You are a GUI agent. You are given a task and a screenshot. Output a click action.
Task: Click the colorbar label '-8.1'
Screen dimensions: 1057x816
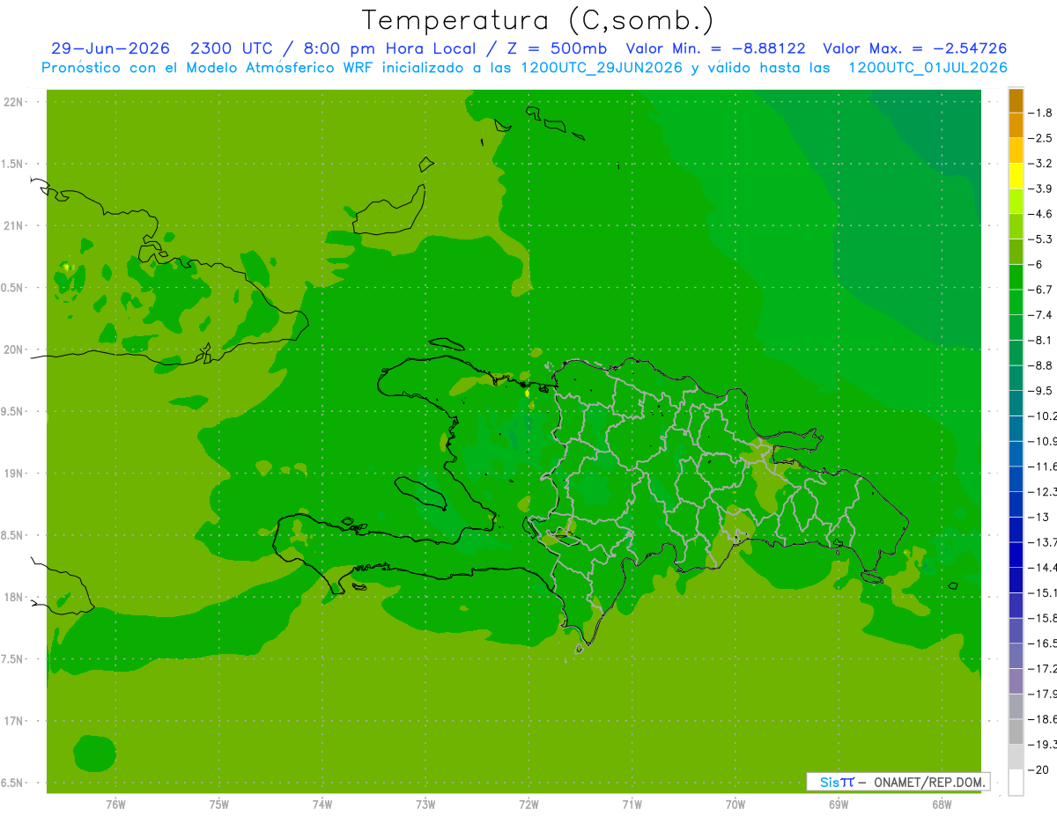1039,341
